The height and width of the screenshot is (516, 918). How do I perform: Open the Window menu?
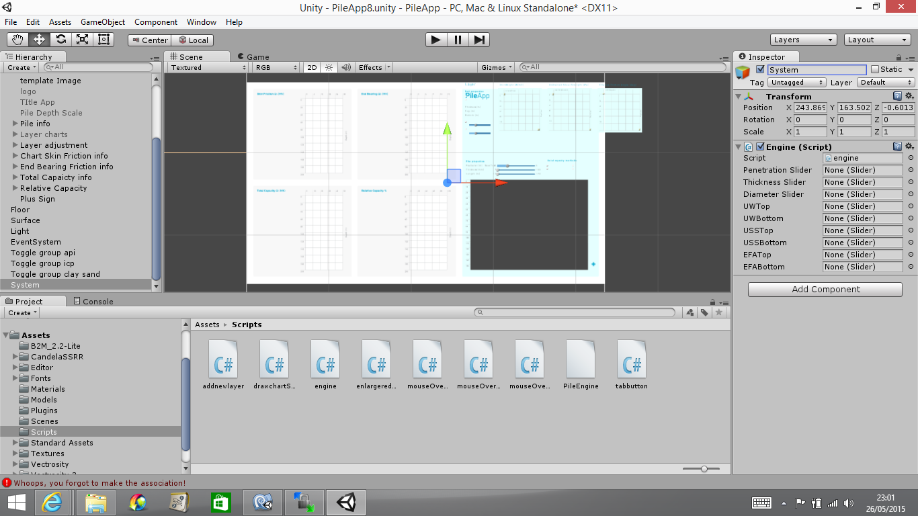[202, 22]
